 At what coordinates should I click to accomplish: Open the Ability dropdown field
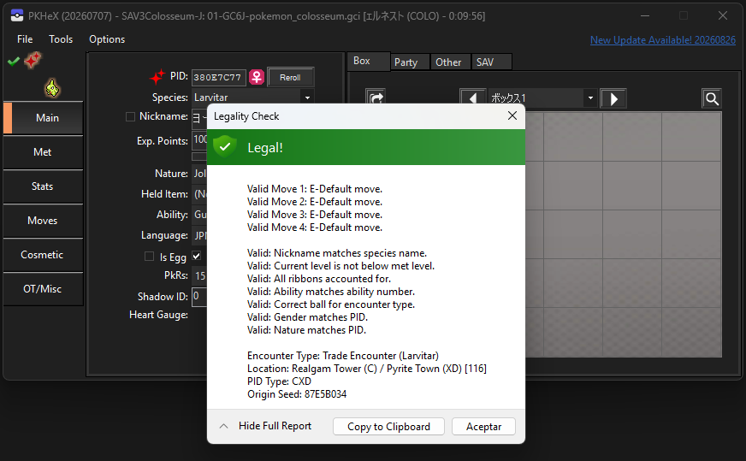pos(199,215)
